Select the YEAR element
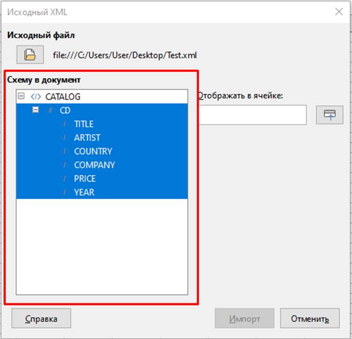The width and height of the screenshot is (352, 339). point(102,192)
